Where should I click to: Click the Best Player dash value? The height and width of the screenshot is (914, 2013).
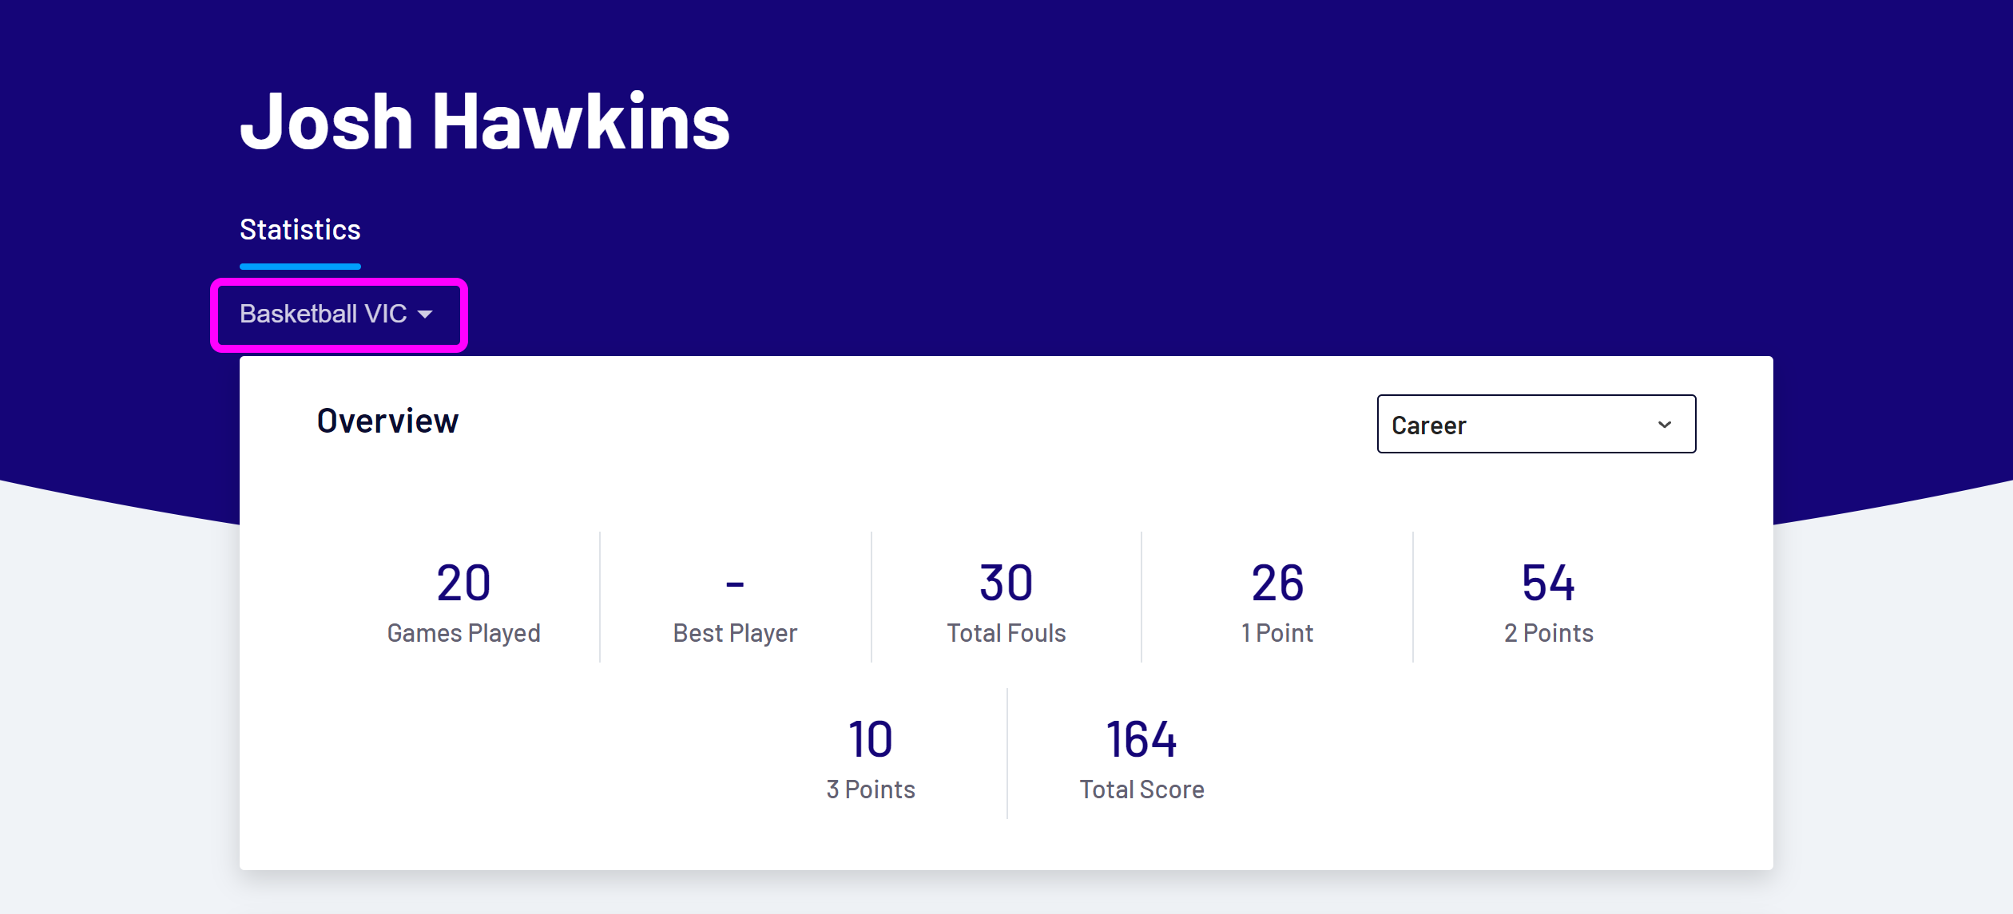click(x=734, y=584)
